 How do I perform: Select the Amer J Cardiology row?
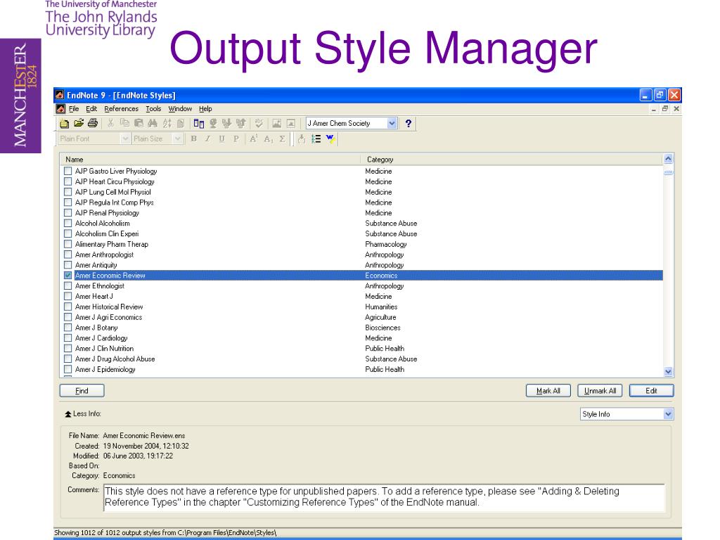tap(361, 338)
